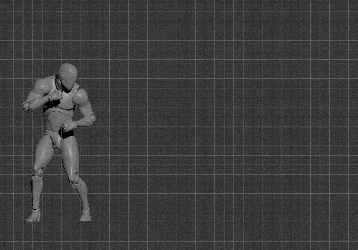
Task: Click the hand at the far-left edge
Action: point(27,106)
